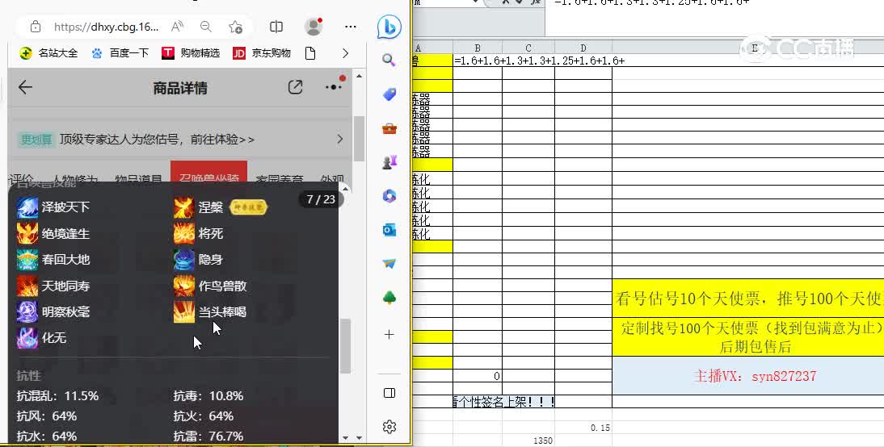View site info via address bar lock
This screenshot has width=884, height=447.
pyautogui.click(x=36, y=27)
